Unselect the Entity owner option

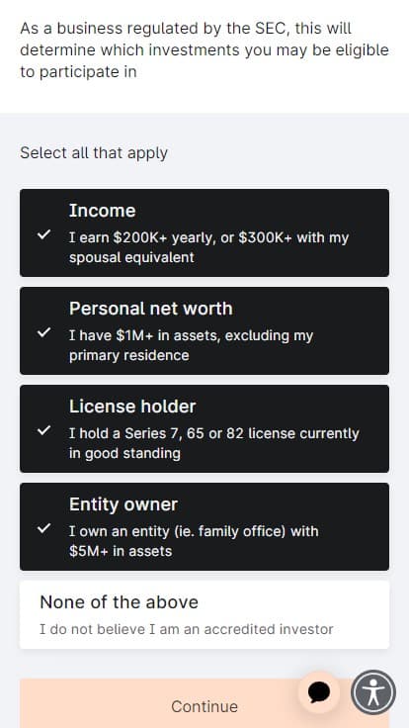204,526
